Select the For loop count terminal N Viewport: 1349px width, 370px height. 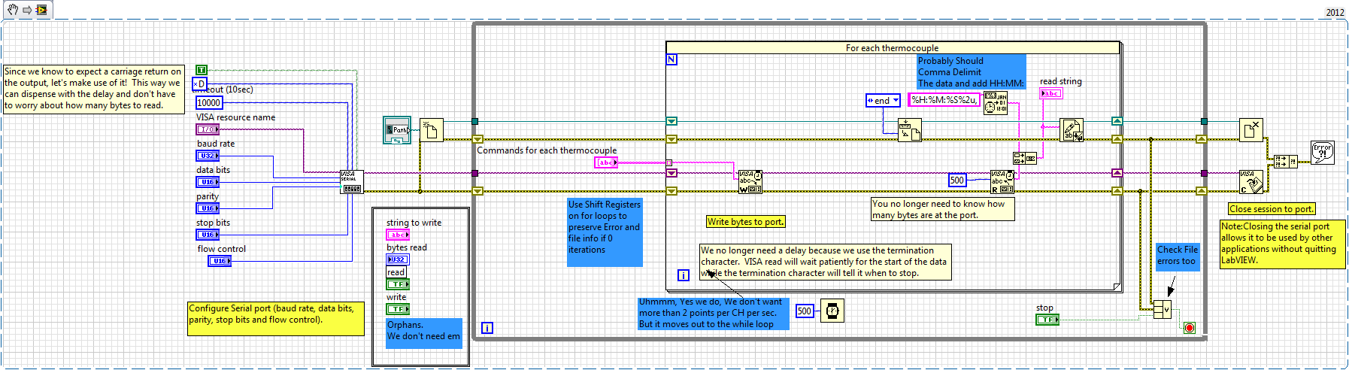[671, 59]
